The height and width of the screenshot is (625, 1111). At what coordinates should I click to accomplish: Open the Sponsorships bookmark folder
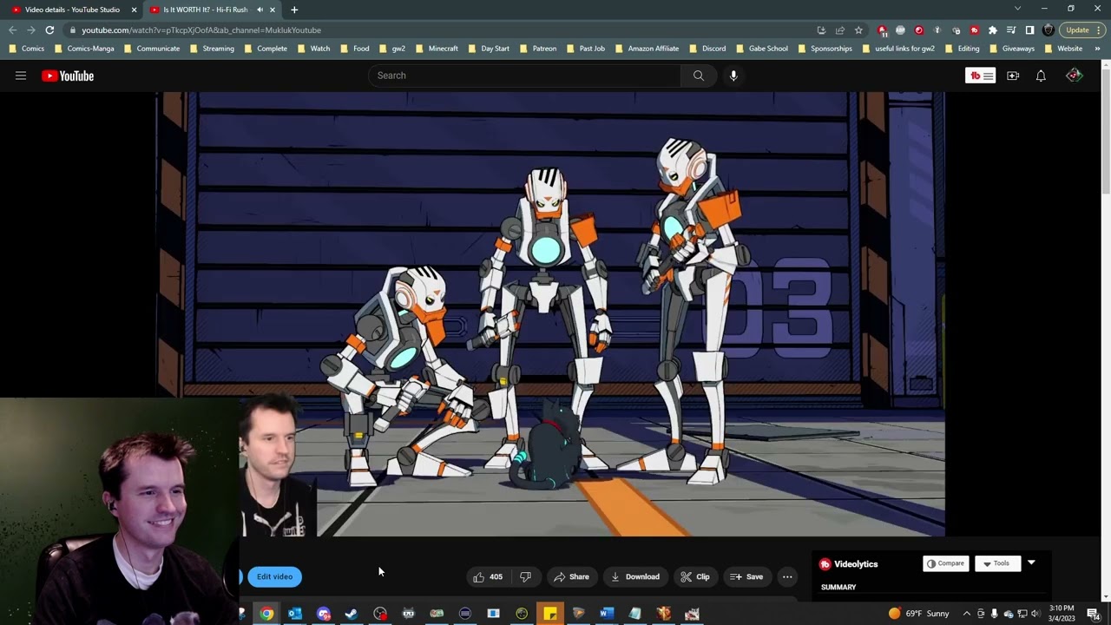(x=825, y=49)
